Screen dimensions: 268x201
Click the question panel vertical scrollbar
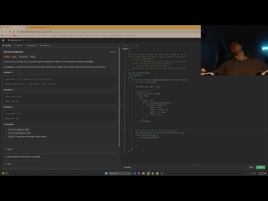click(x=119, y=97)
